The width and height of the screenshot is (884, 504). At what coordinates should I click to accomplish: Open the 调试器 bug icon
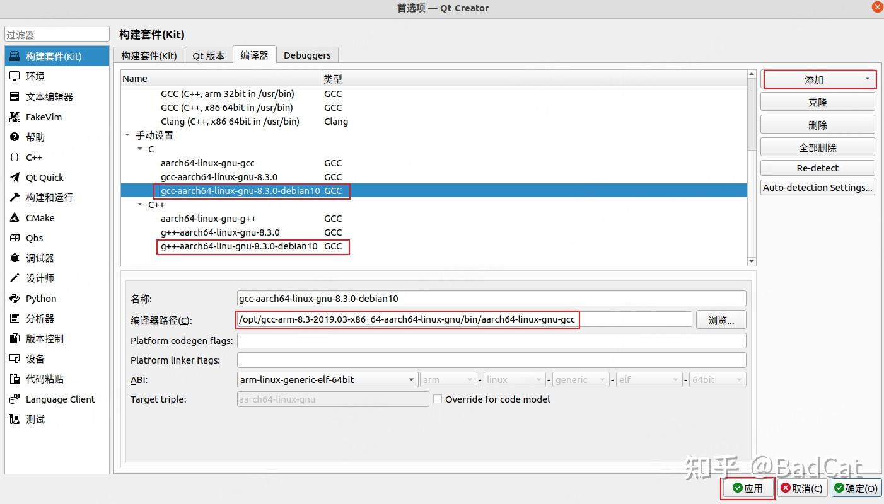(15, 258)
